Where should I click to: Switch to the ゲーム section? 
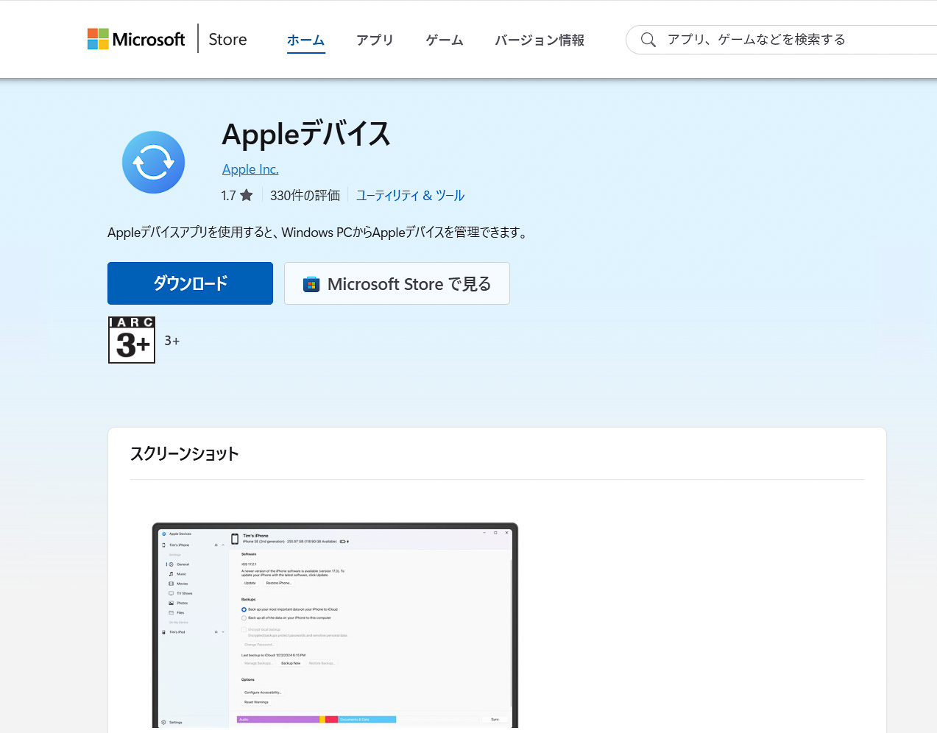(x=444, y=40)
